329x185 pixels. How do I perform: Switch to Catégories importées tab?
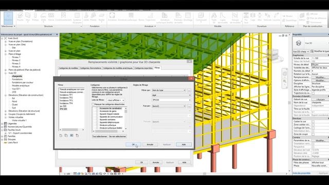click(143, 68)
